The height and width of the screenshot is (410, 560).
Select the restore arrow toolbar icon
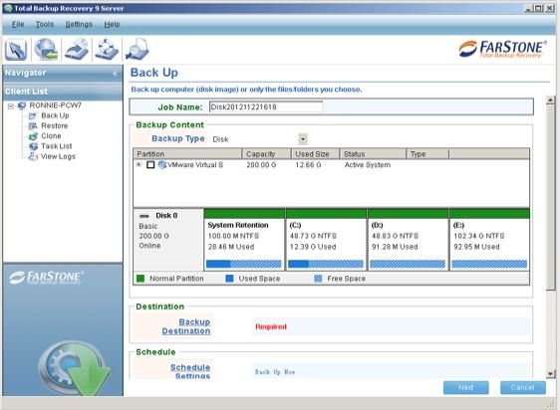pos(77,49)
